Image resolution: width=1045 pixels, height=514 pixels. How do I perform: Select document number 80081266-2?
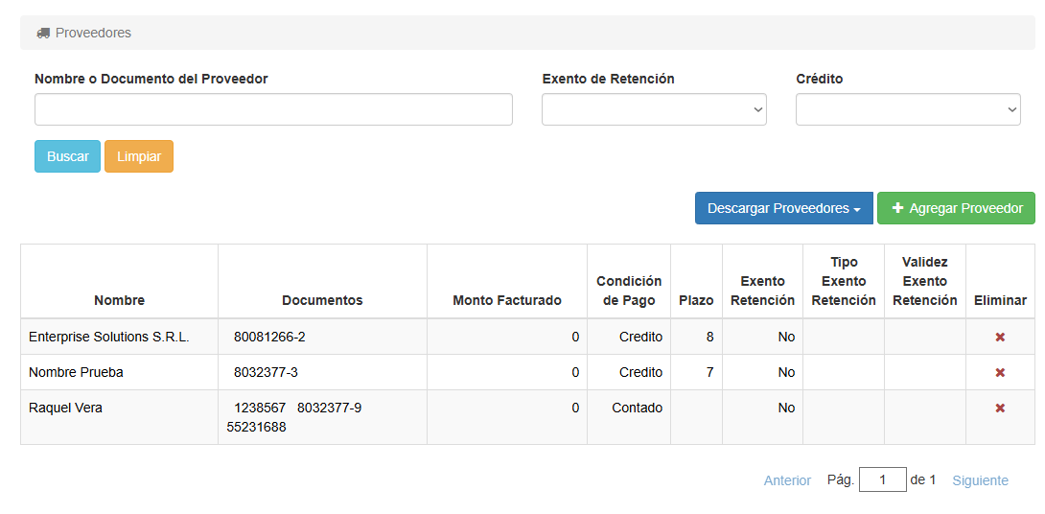pos(269,338)
